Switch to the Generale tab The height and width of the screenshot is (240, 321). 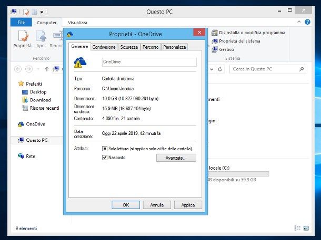(x=79, y=46)
